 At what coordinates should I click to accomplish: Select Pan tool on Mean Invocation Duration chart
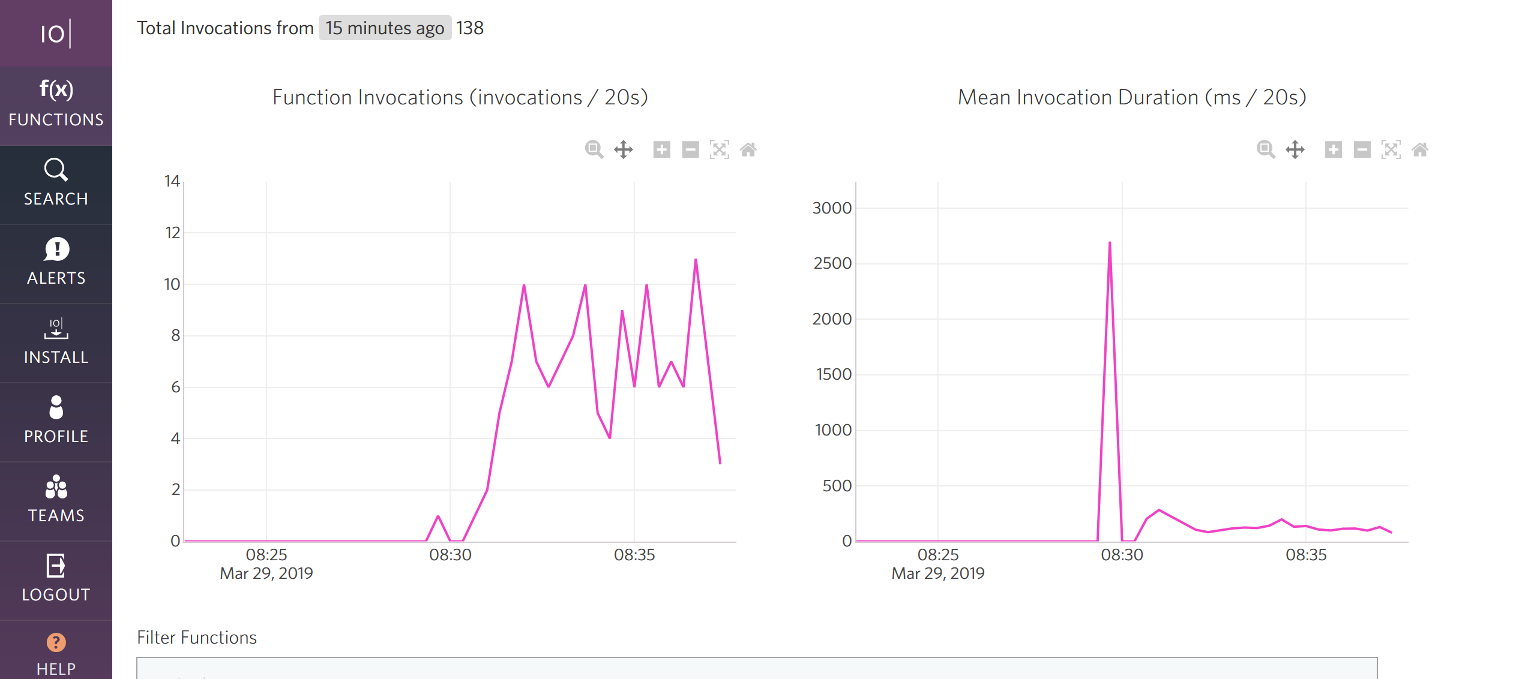[1295, 149]
